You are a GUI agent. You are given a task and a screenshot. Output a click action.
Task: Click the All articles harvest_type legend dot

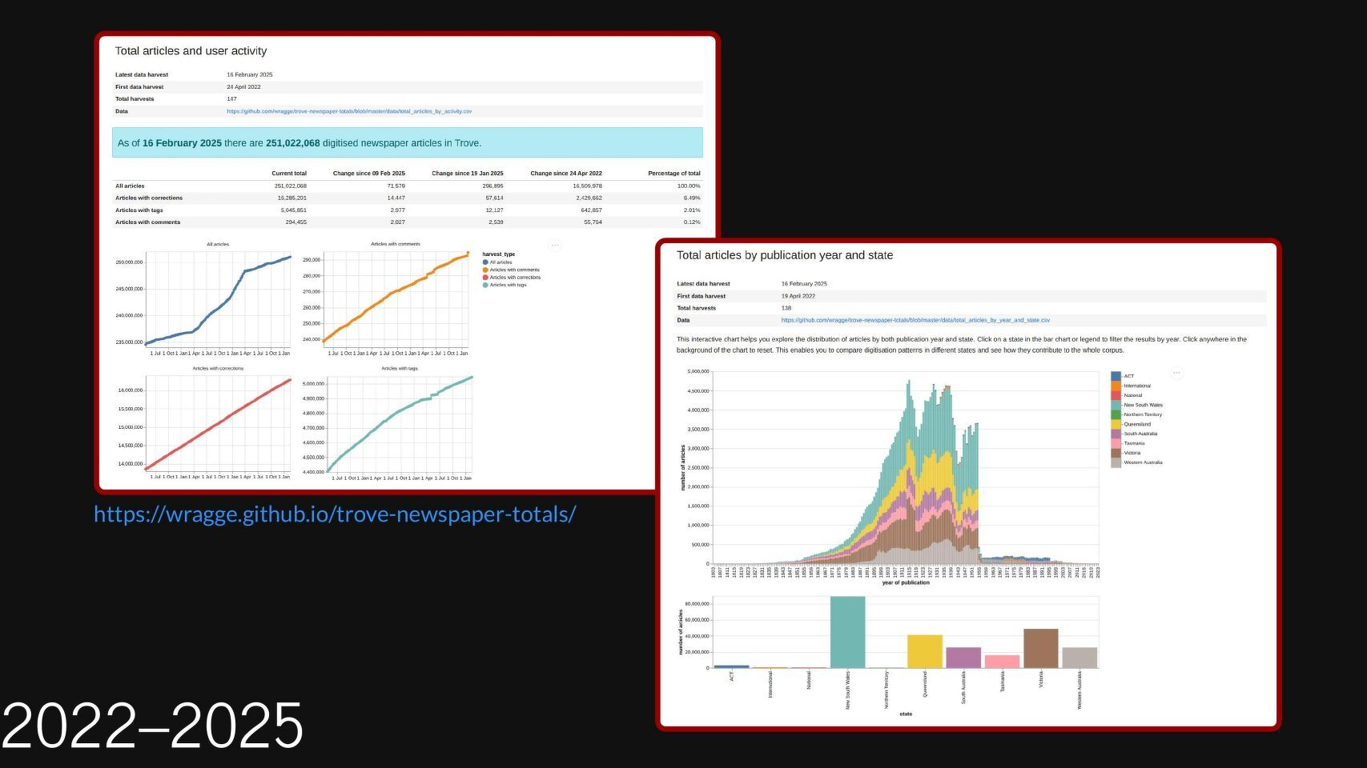pos(485,262)
